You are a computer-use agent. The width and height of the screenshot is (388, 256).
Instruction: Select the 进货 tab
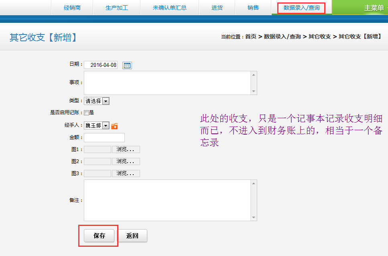pos(217,8)
